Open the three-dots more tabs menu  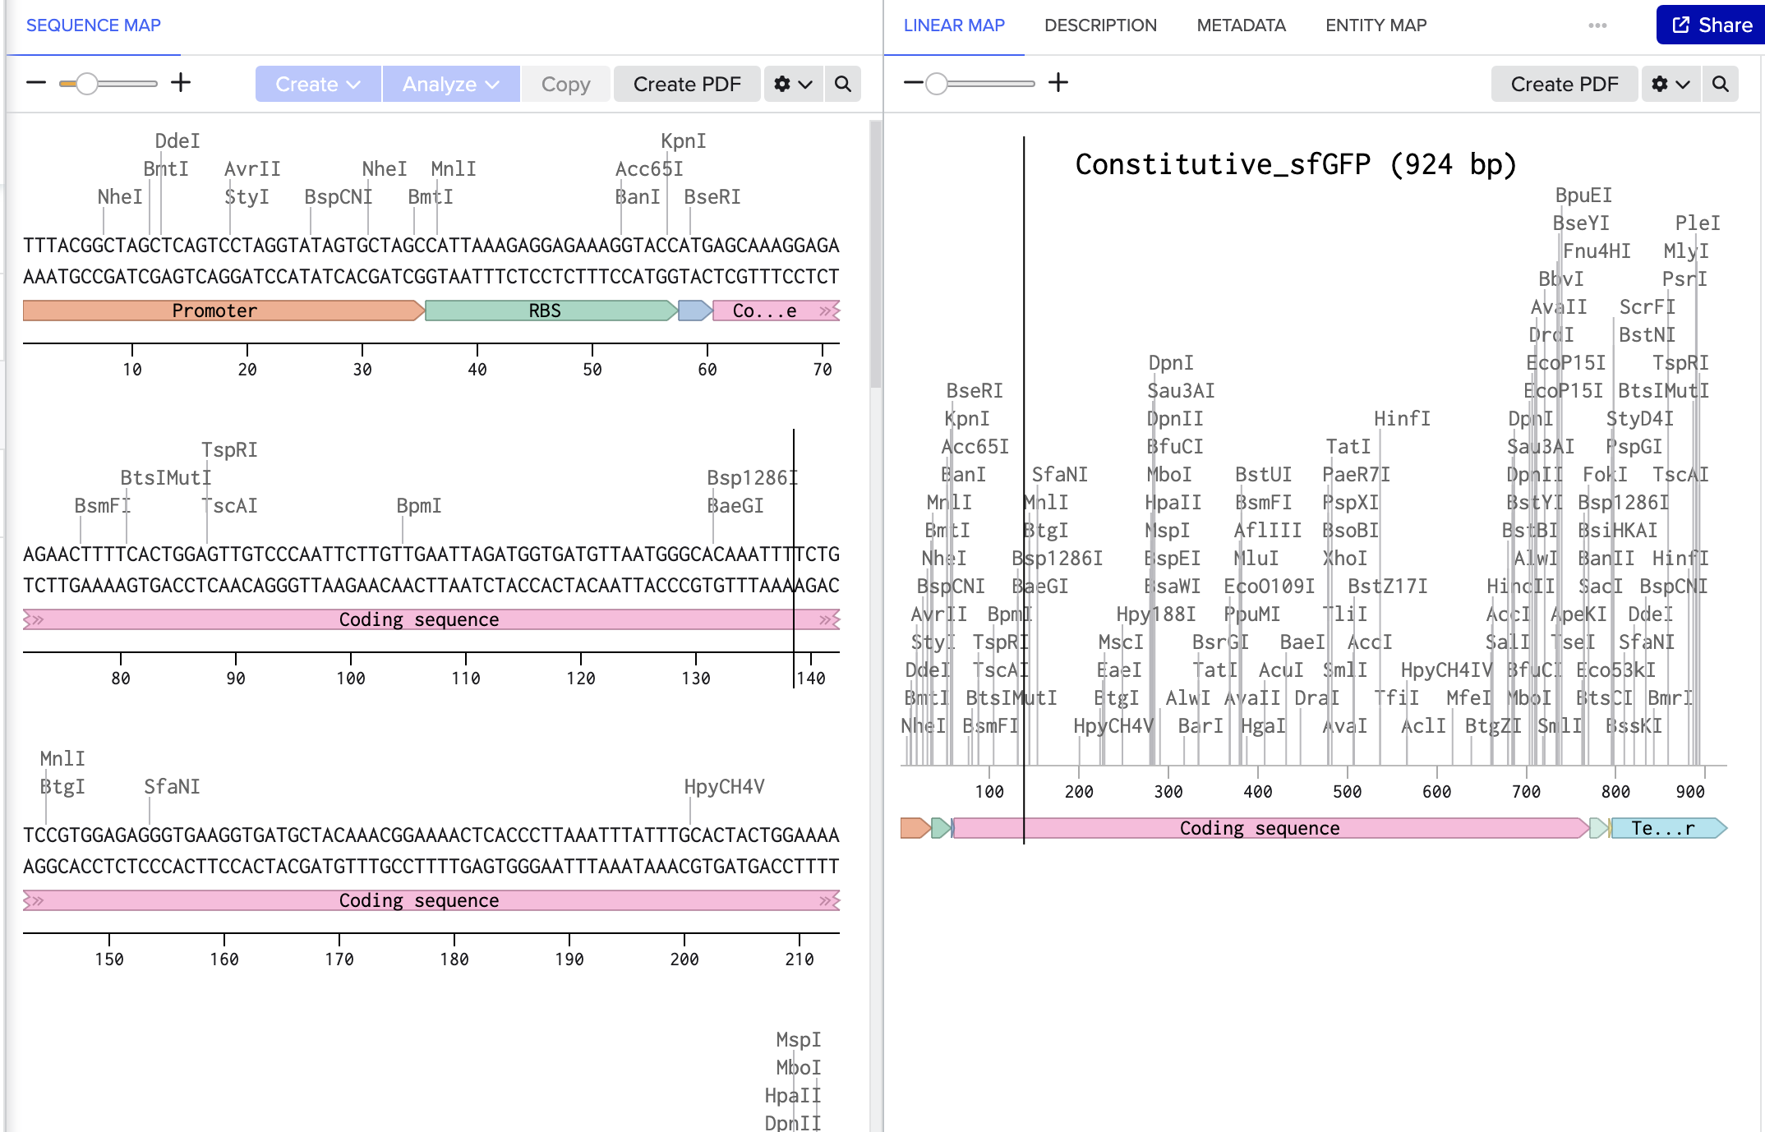tap(1597, 25)
